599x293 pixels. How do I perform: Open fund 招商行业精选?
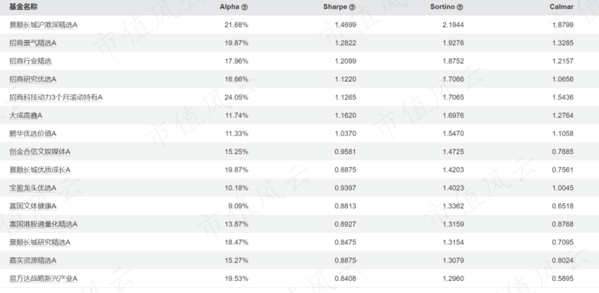point(30,61)
